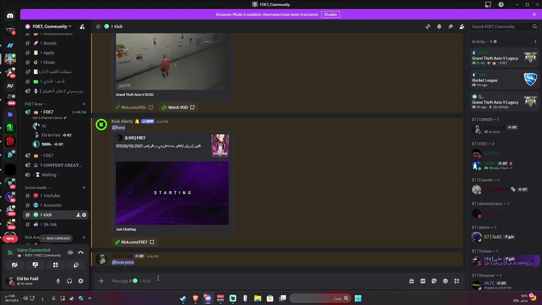Click the Voice Connected status text
This screenshot has height=305, width=542.
[x=33, y=250]
